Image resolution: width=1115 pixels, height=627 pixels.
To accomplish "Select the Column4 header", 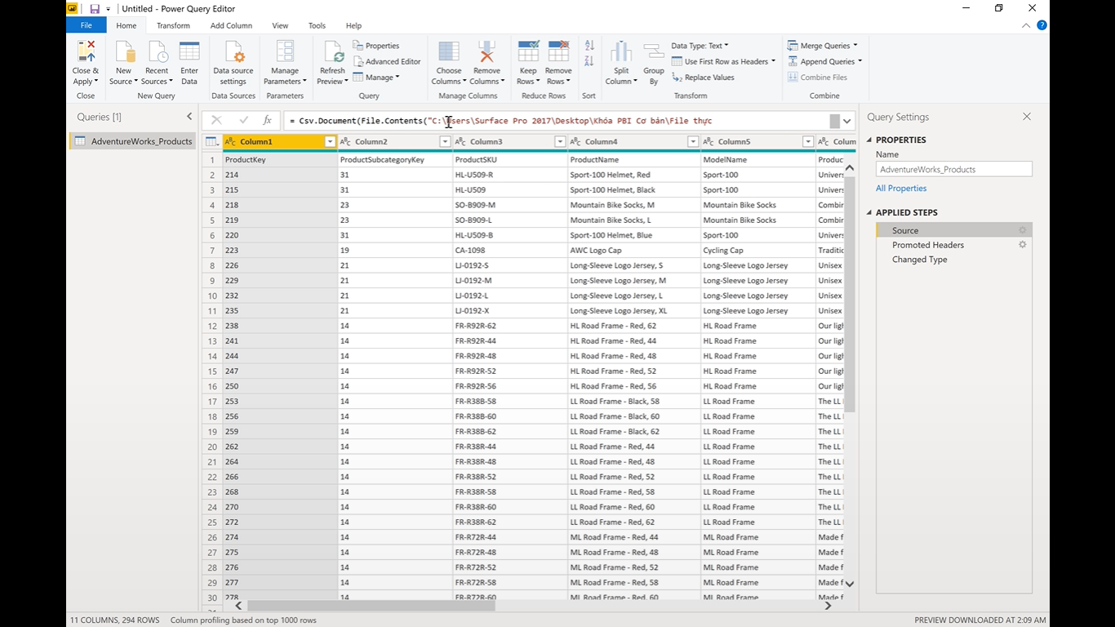I will [x=634, y=142].
